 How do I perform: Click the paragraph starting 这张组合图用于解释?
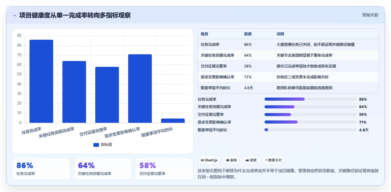coord(288,174)
